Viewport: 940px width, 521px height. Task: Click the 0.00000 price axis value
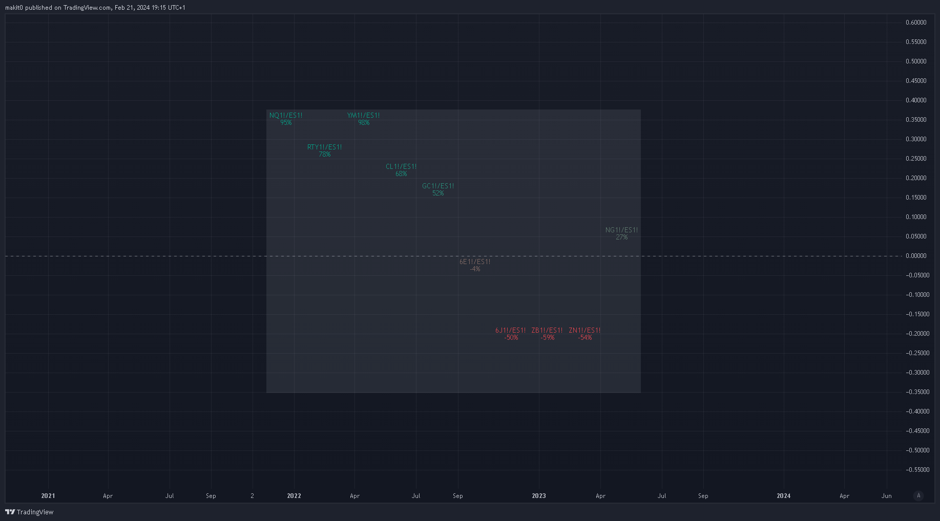(x=916, y=256)
